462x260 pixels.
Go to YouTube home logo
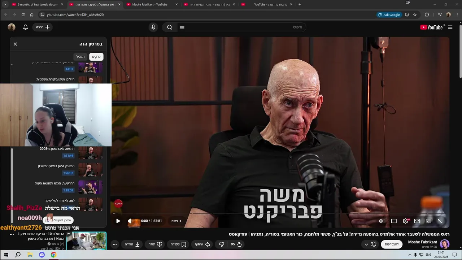(x=431, y=27)
